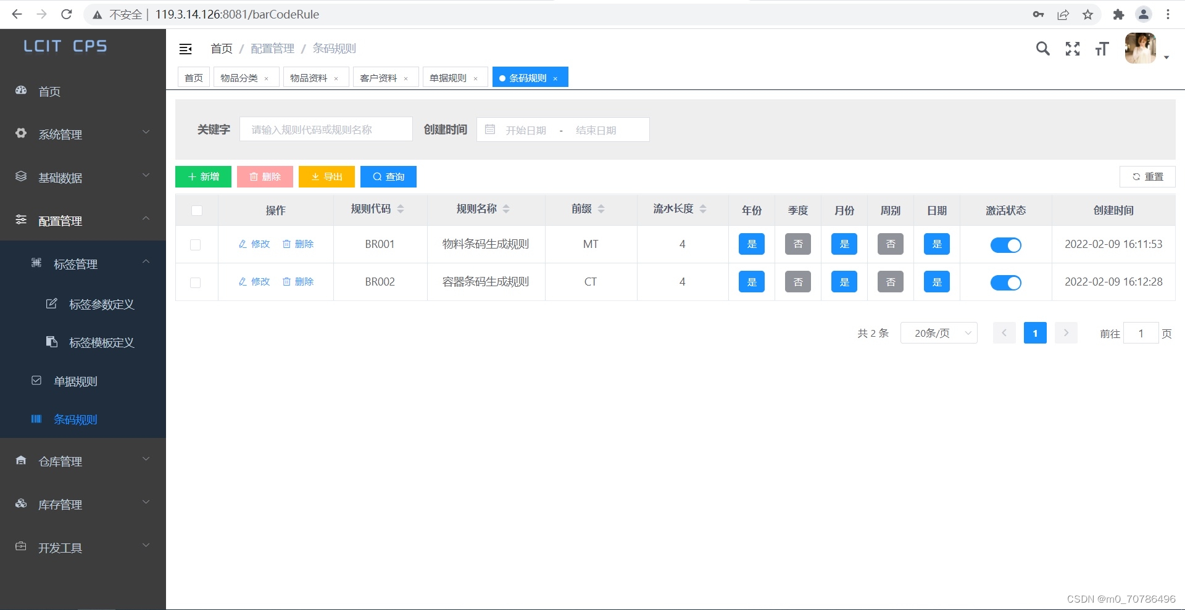Open the 20条/页 page size dropdown
The image size is (1185, 610).
(x=938, y=333)
